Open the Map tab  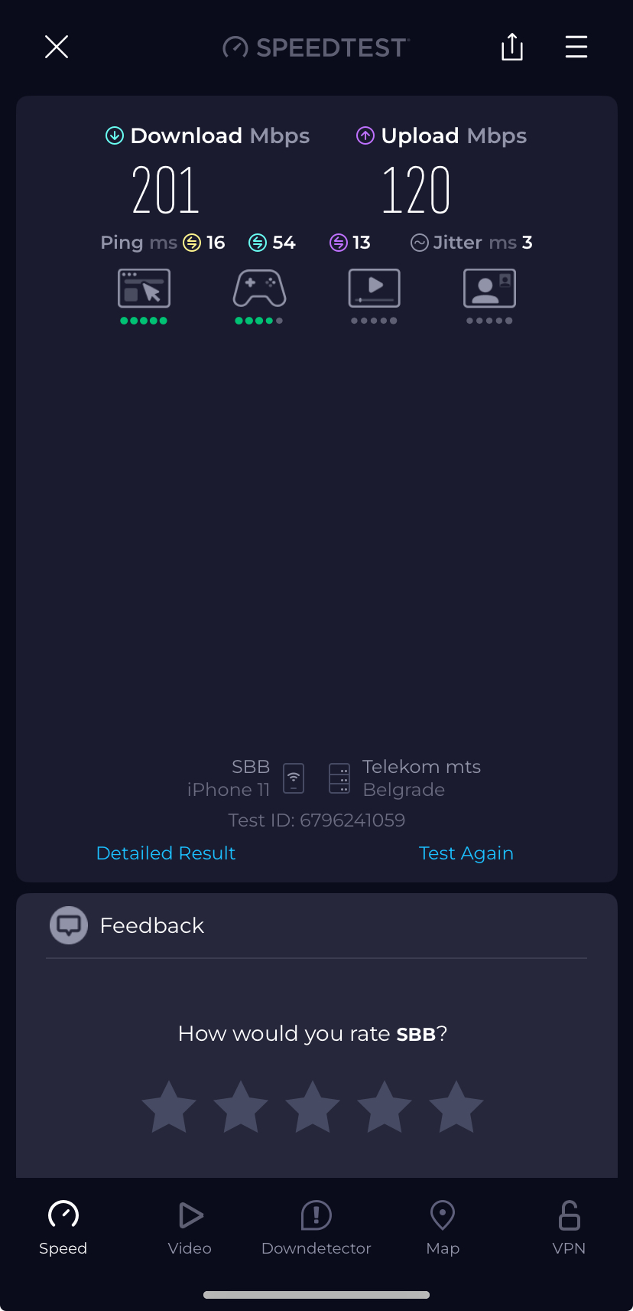[443, 1228]
